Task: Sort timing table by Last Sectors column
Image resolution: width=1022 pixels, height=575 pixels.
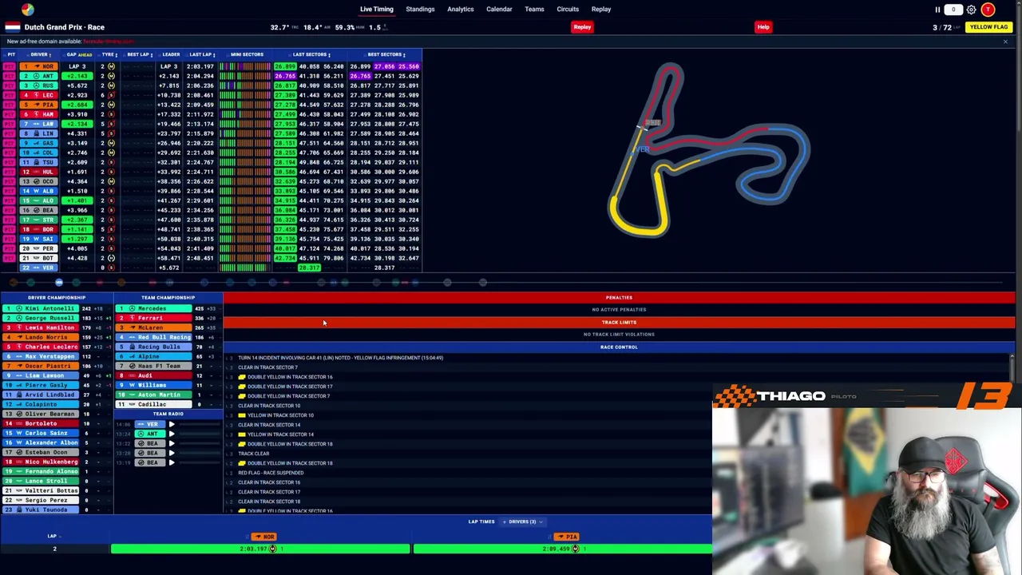Action: coord(311,55)
